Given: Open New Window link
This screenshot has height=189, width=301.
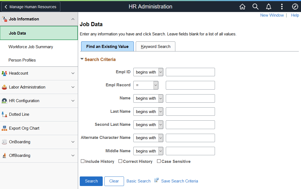Looking at the screenshot, I should pyautogui.click(x=272, y=15).
